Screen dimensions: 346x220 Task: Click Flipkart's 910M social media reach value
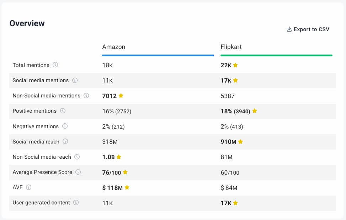coord(228,142)
